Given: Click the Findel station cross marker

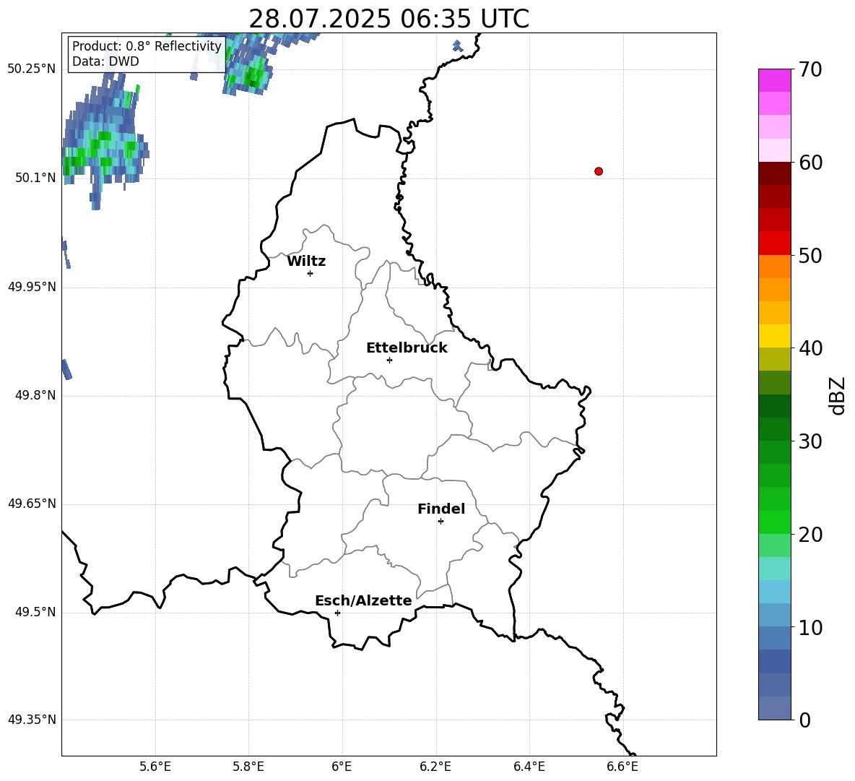Looking at the screenshot, I should 440,522.
